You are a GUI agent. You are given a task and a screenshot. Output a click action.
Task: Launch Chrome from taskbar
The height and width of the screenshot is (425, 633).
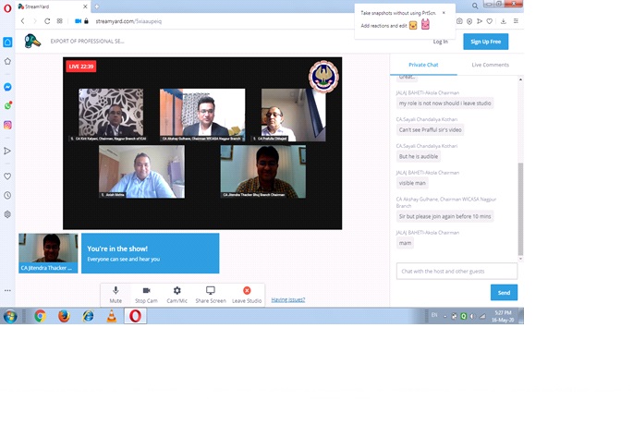point(40,316)
